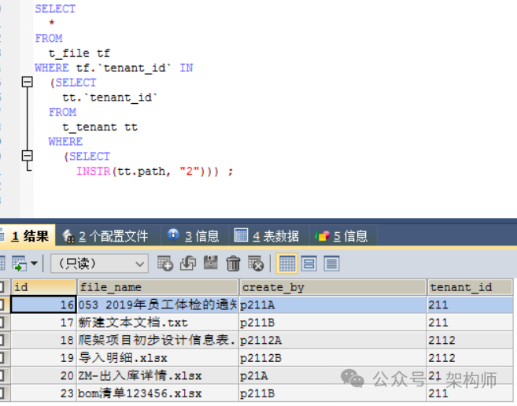Open the 只读 read-only mode combo box
Viewport: 517px width, 406px height.
click(x=100, y=264)
